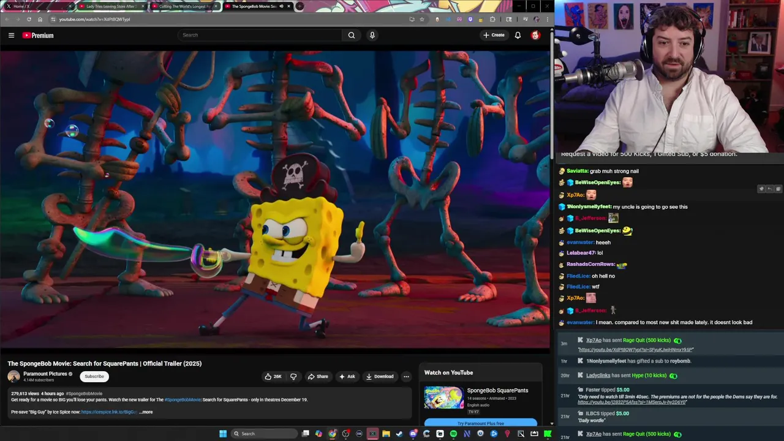Open the YouTube hamburger guide menu
Screen dimensions: 784x441
[x=11, y=35]
